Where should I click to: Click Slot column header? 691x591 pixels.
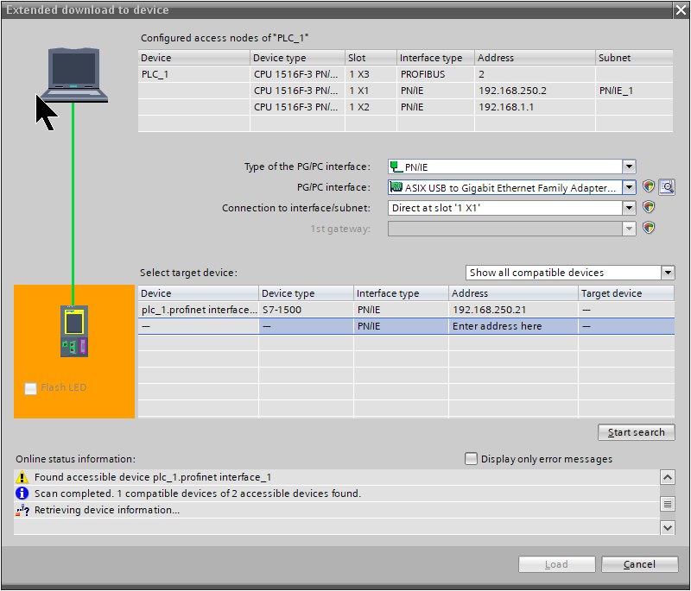coord(371,58)
